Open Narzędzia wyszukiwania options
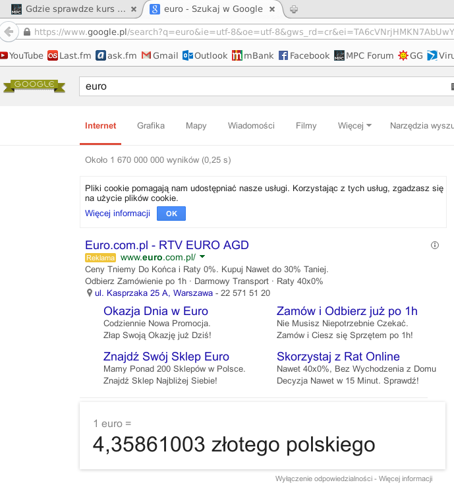The height and width of the screenshot is (491, 454). pos(422,126)
